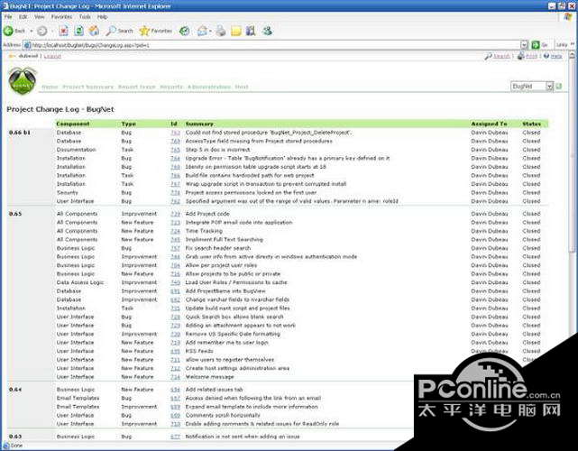
Task: Open the Id link for 'Add related issues tab'
Action: coord(176,390)
